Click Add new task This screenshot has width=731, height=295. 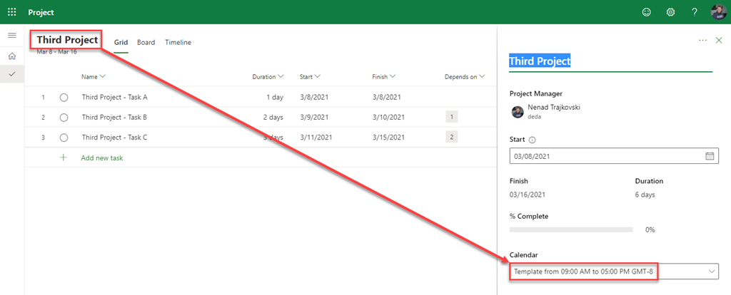pyautogui.click(x=101, y=157)
